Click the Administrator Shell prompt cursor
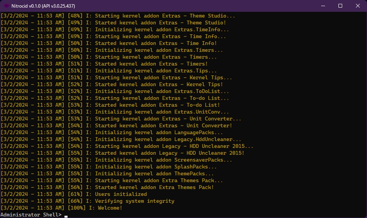367x218 pixels. click(x=66, y=216)
